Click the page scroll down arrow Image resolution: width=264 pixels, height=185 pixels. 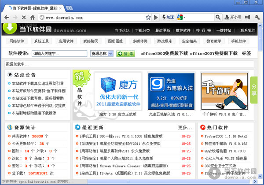pos(260,176)
